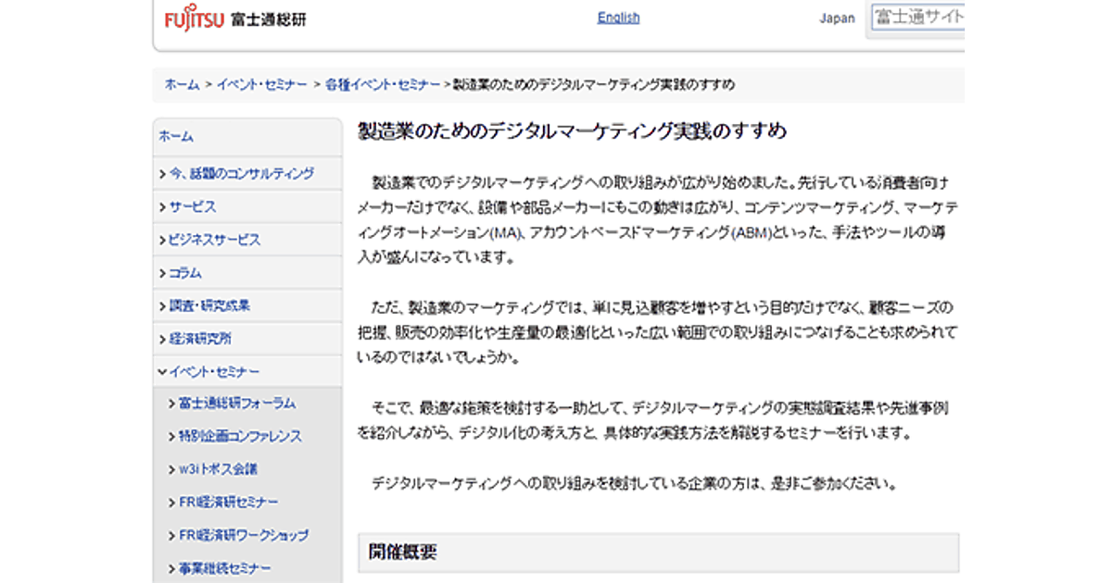Open 富士通総研フォーラム sidebar sub-item
This screenshot has width=1112, height=583.
237,403
